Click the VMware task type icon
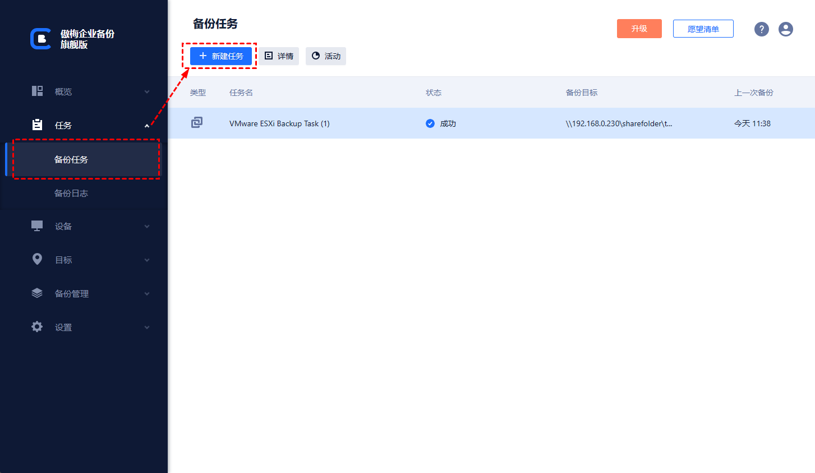The image size is (815, 473). (197, 123)
